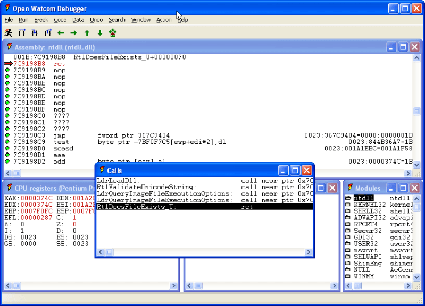Click the KERNEL32 folder icon in Modules
Screen dimensions: 425x306
pyautogui.click(x=348, y=205)
